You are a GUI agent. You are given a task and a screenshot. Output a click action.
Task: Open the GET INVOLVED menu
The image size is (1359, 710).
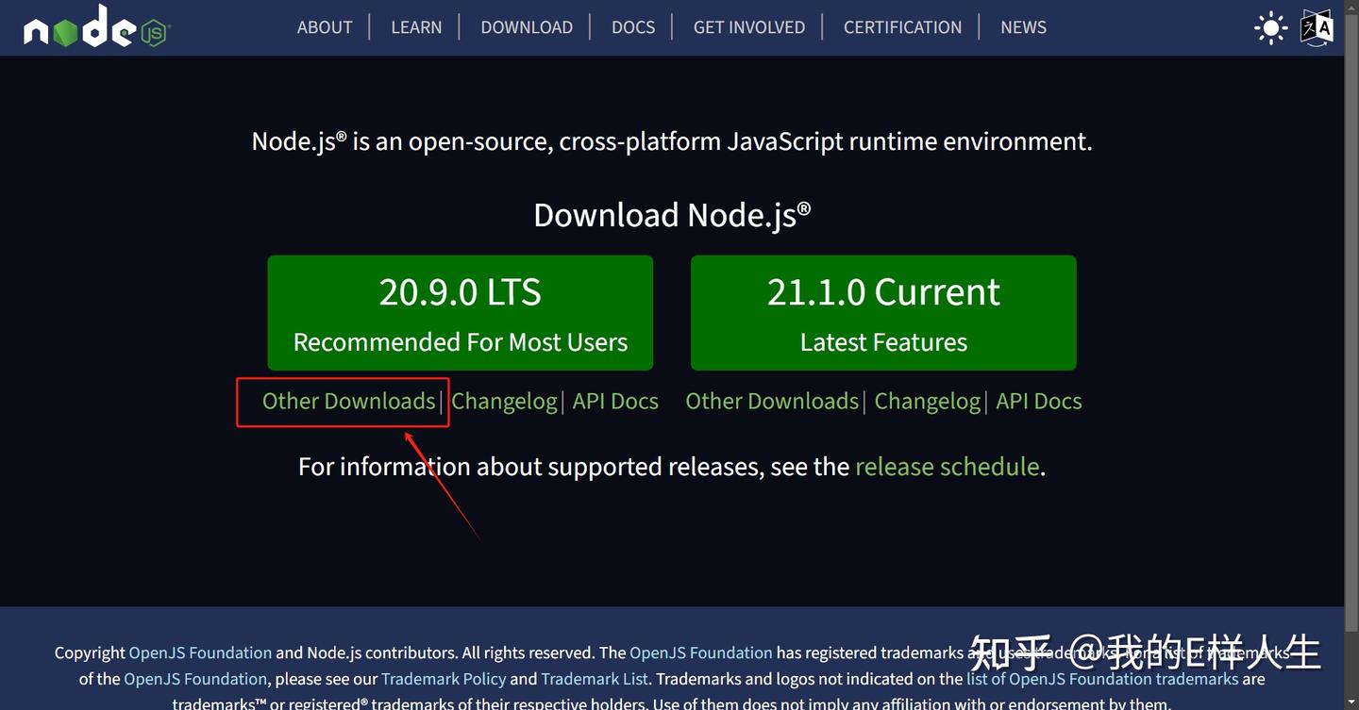pos(749,27)
